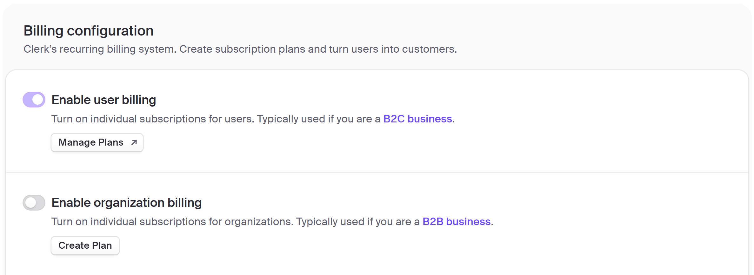754x275 pixels.
Task: Open the B2B business link
Action: (x=457, y=221)
